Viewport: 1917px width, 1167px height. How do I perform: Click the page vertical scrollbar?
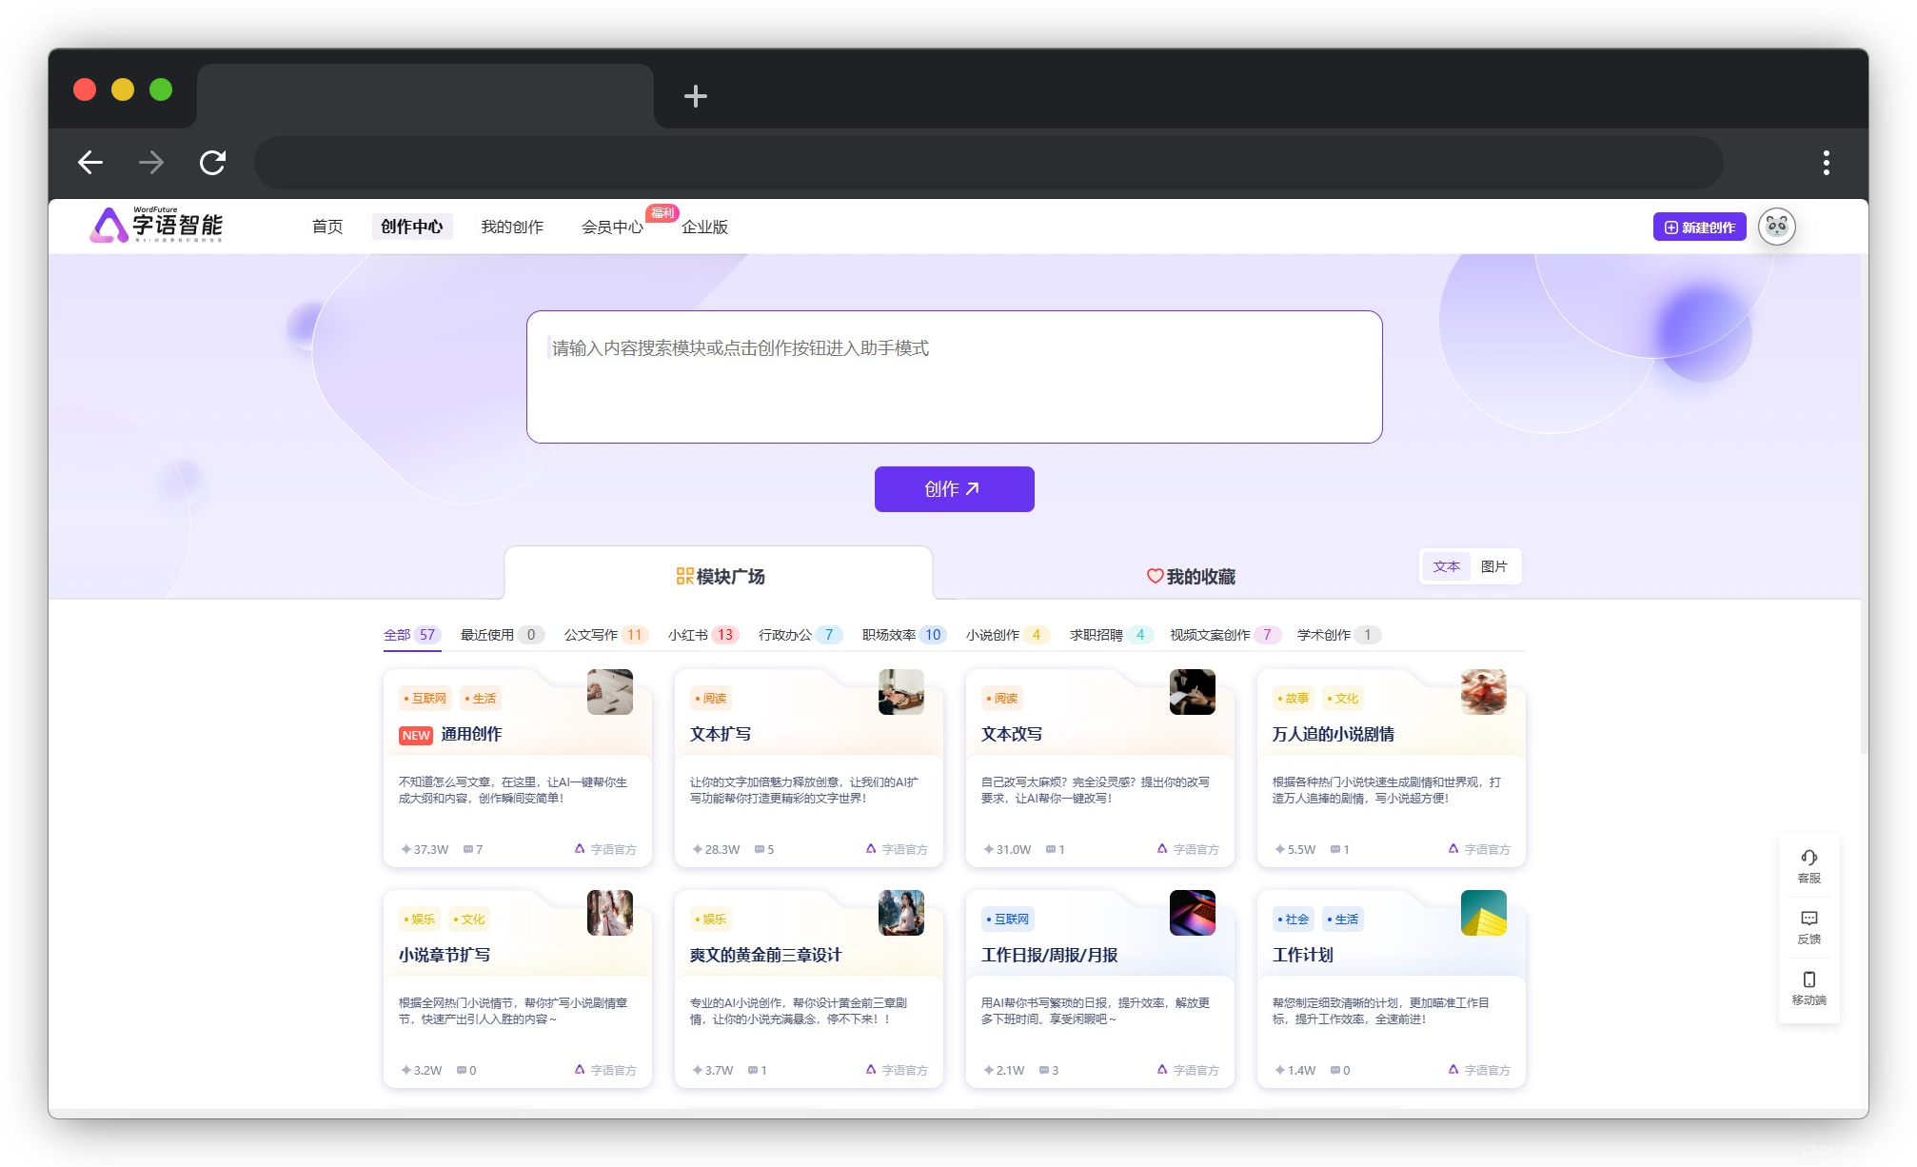[x=1863, y=504]
